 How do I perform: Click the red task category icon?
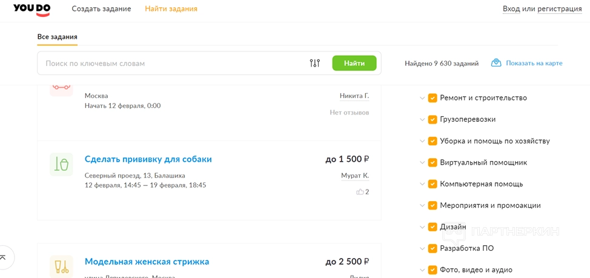click(61, 87)
